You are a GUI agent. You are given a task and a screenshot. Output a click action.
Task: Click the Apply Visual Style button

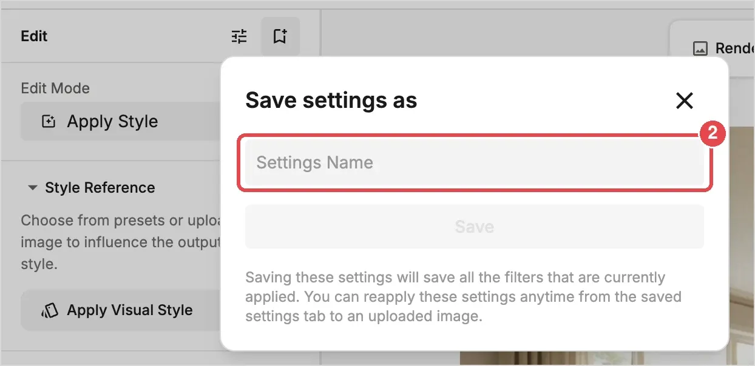(121, 310)
